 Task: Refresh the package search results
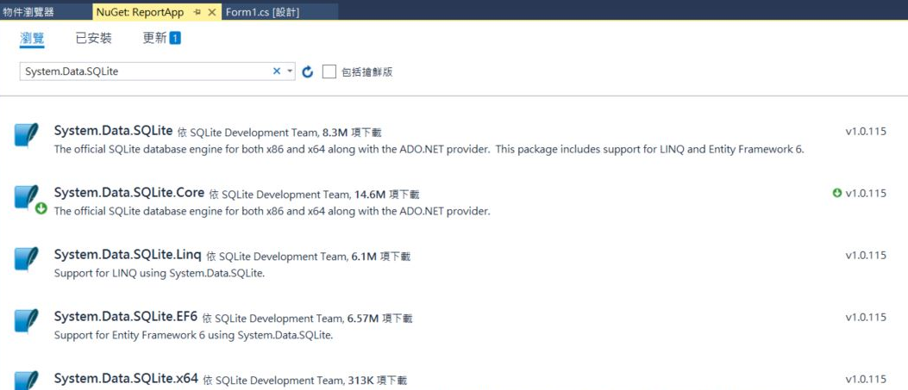point(308,71)
